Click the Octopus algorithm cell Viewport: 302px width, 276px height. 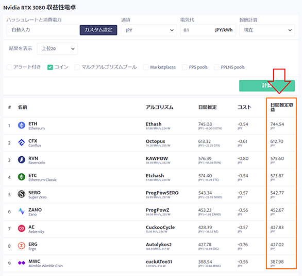tap(158, 143)
